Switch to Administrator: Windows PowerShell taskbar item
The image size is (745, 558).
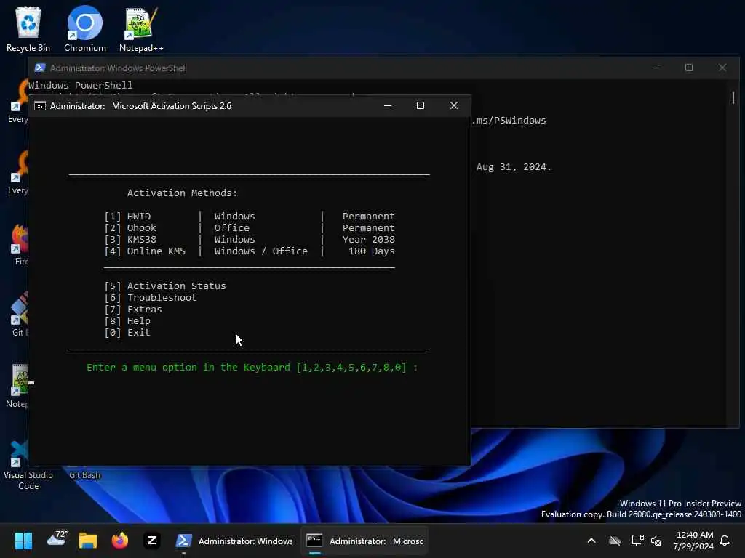pyautogui.click(x=234, y=541)
